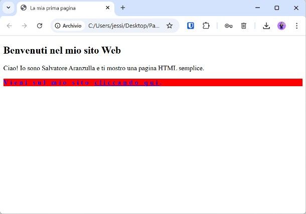Close the 'La mia prima pagina' tab
The width and height of the screenshot is (306, 214).
click(107, 8)
